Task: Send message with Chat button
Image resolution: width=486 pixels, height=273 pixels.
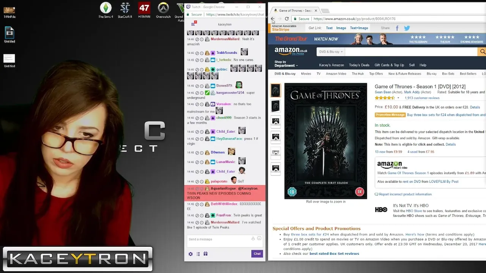Action: [257, 254]
